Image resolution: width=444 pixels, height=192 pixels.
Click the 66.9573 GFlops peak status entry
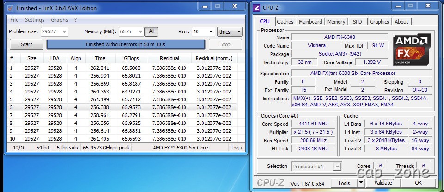(106, 148)
